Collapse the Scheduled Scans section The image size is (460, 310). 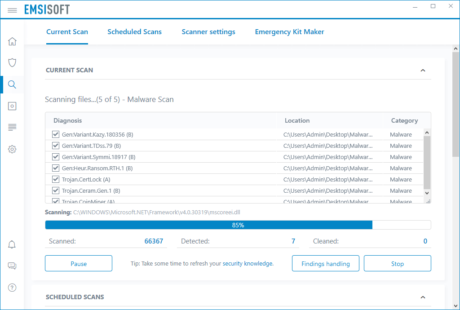423,297
